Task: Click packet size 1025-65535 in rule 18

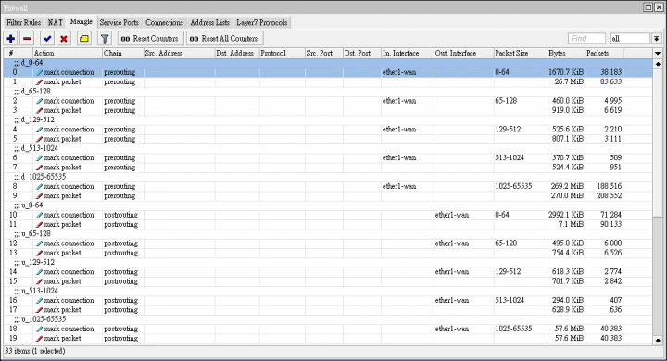Action: point(513,329)
